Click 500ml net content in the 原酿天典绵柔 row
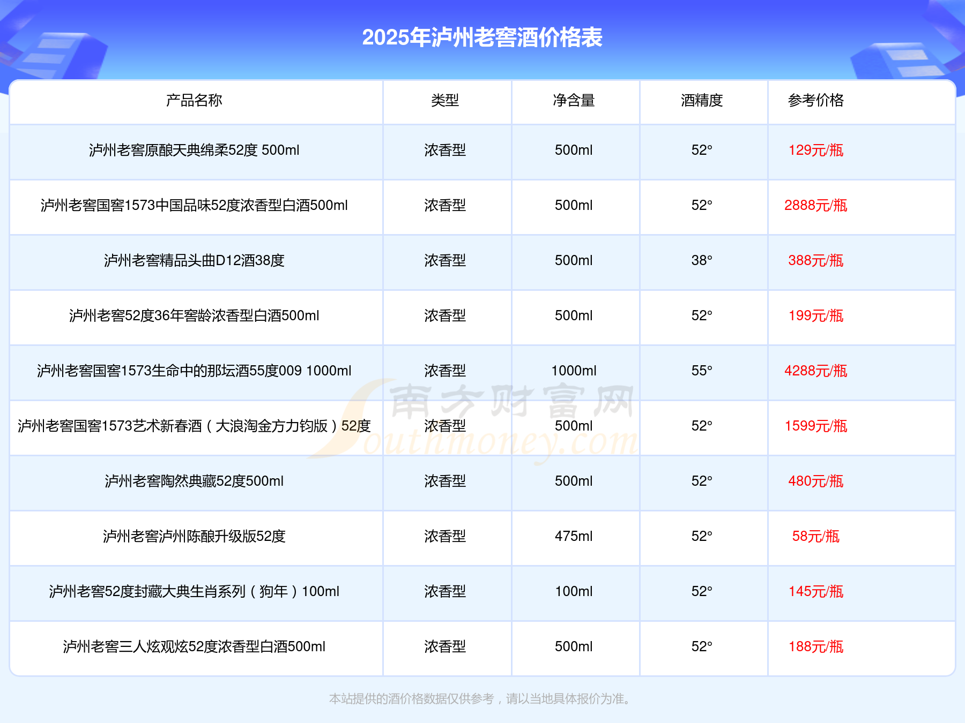 (x=574, y=150)
